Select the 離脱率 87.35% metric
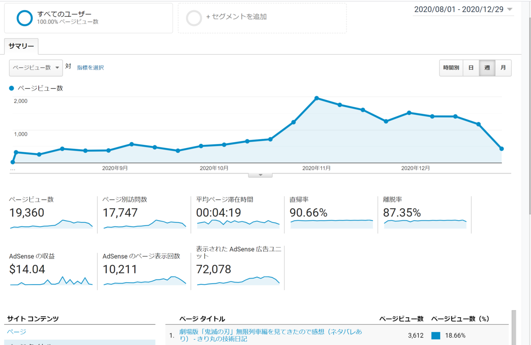Viewport: 531px width, 345px height. pos(425,214)
